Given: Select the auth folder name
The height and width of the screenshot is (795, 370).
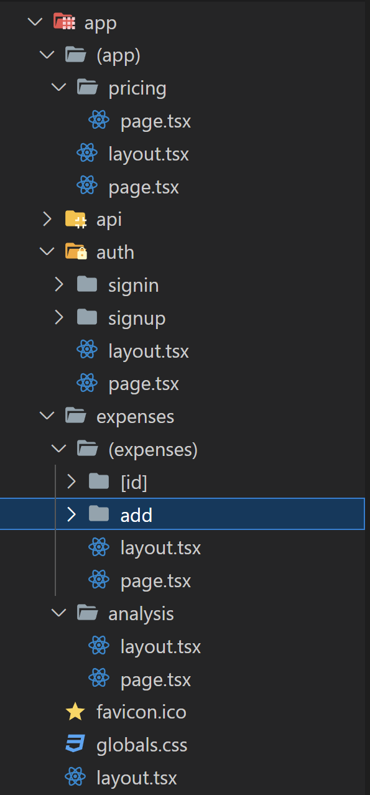Looking at the screenshot, I should (x=115, y=252).
